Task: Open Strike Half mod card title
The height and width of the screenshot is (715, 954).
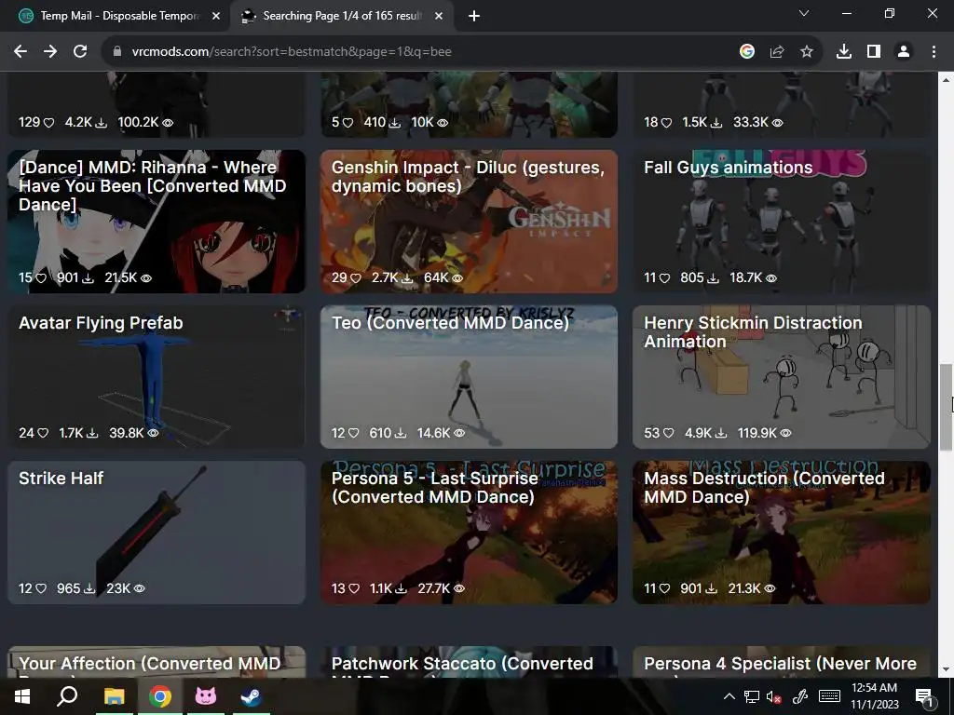Action: [61, 479]
